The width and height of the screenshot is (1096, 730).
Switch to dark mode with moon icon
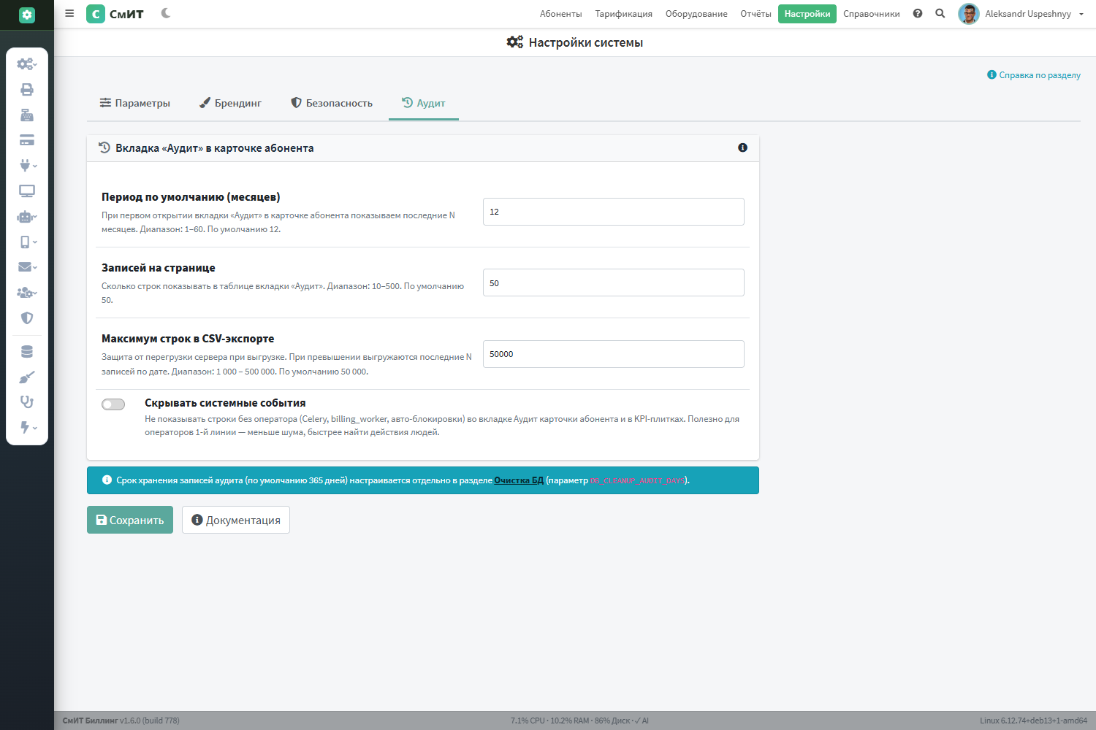[166, 13]
